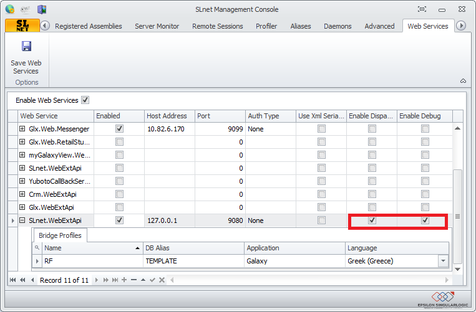Append a new record with plus icon
Screen dimensions: 476x312
point(124,280)
